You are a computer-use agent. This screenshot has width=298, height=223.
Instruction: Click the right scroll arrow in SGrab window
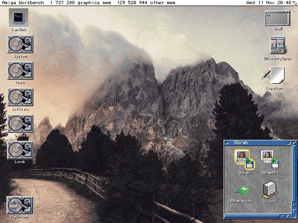[289, 216]
